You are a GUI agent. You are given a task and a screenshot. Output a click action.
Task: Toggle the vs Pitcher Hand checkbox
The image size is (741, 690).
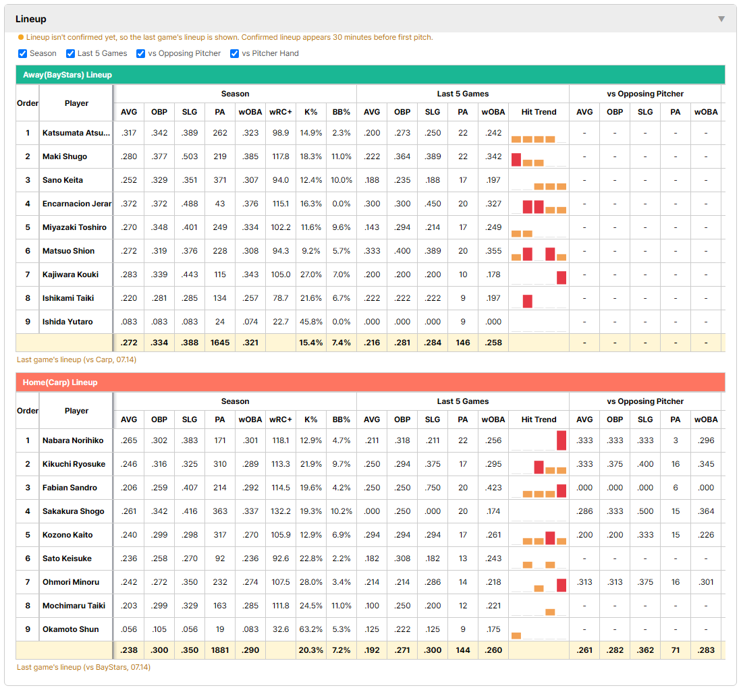click(234, 53)
